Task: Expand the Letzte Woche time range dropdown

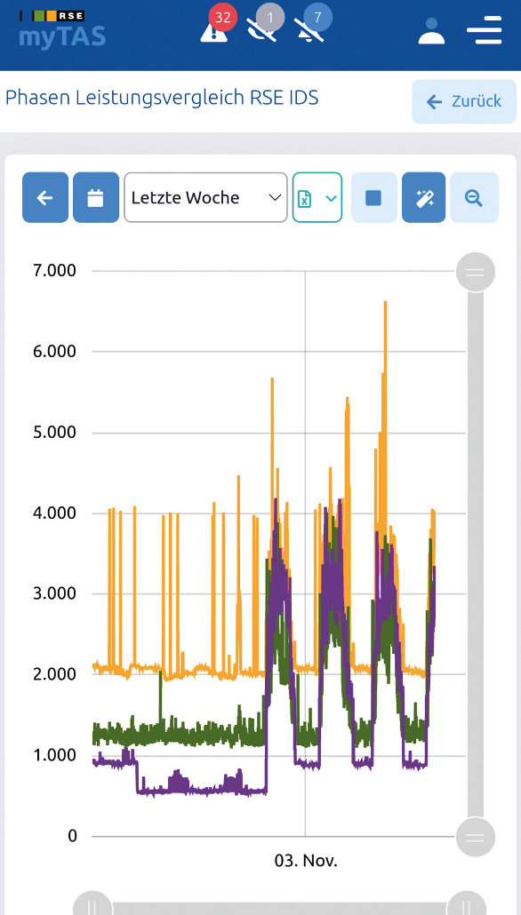Action: [x=205, y=197]
